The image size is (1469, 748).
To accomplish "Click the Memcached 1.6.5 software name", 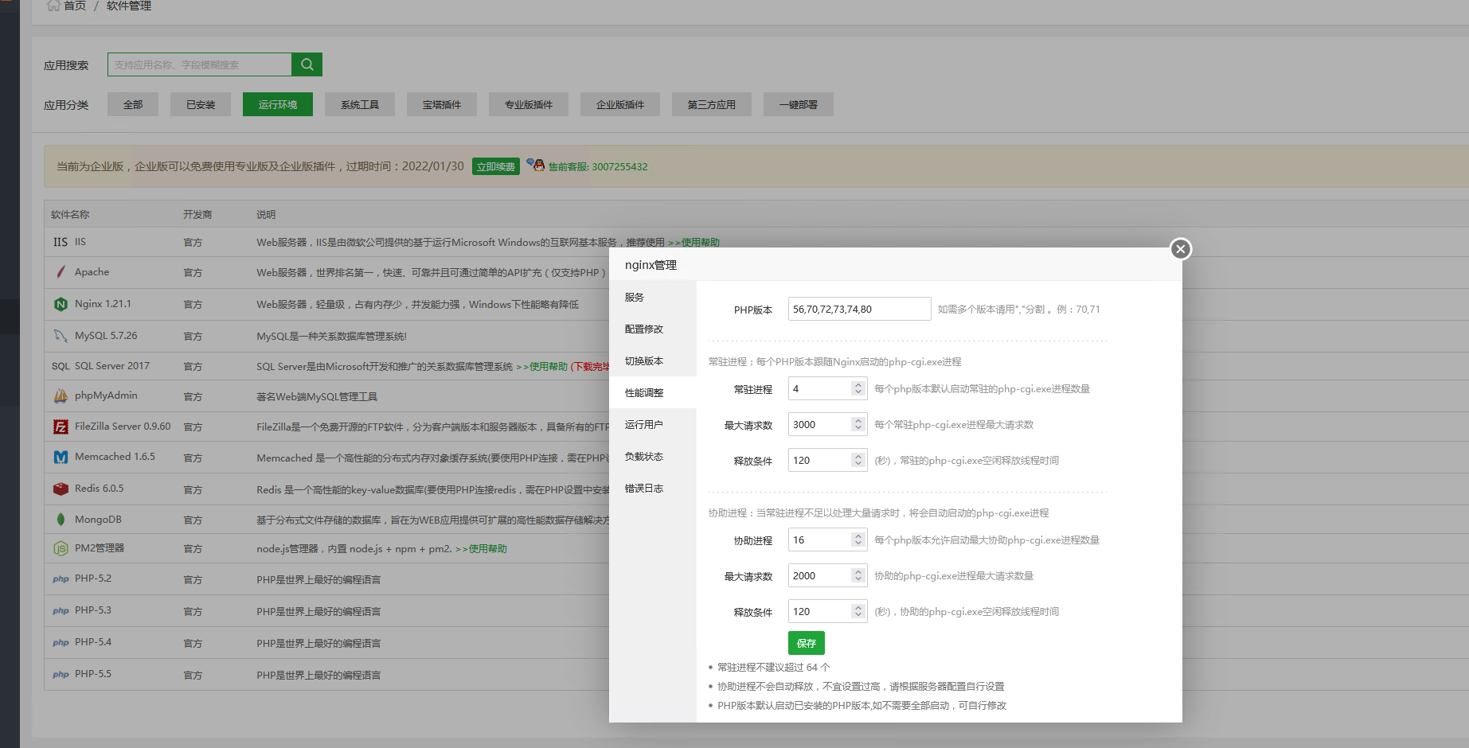I will coord(115,457).
